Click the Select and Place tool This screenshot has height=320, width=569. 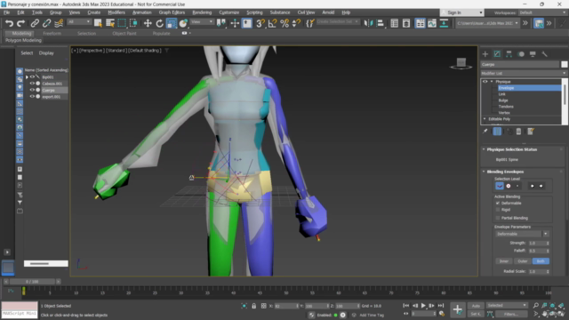coord(183,23)
